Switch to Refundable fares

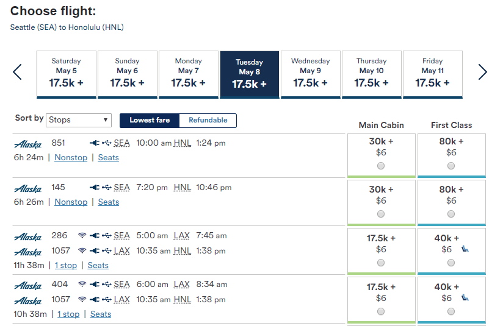click(208, 121)
